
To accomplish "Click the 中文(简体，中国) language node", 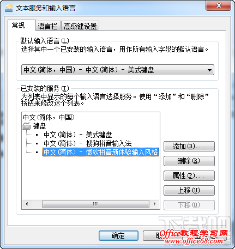I will [x=49, y=117].
